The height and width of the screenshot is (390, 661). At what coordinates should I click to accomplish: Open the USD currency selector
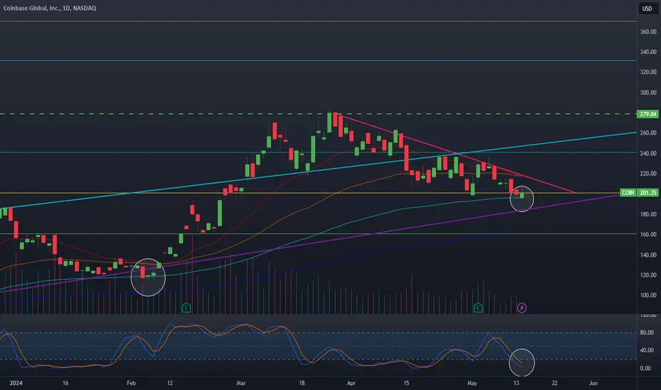pyautogui.click(x=647, y=9)
